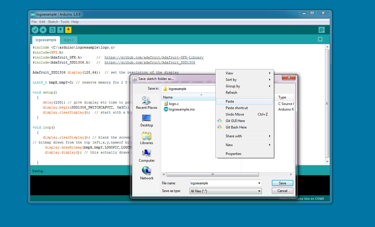Click the 'void setup()' code line
375x227 pixels.
[x=45, y=93]
